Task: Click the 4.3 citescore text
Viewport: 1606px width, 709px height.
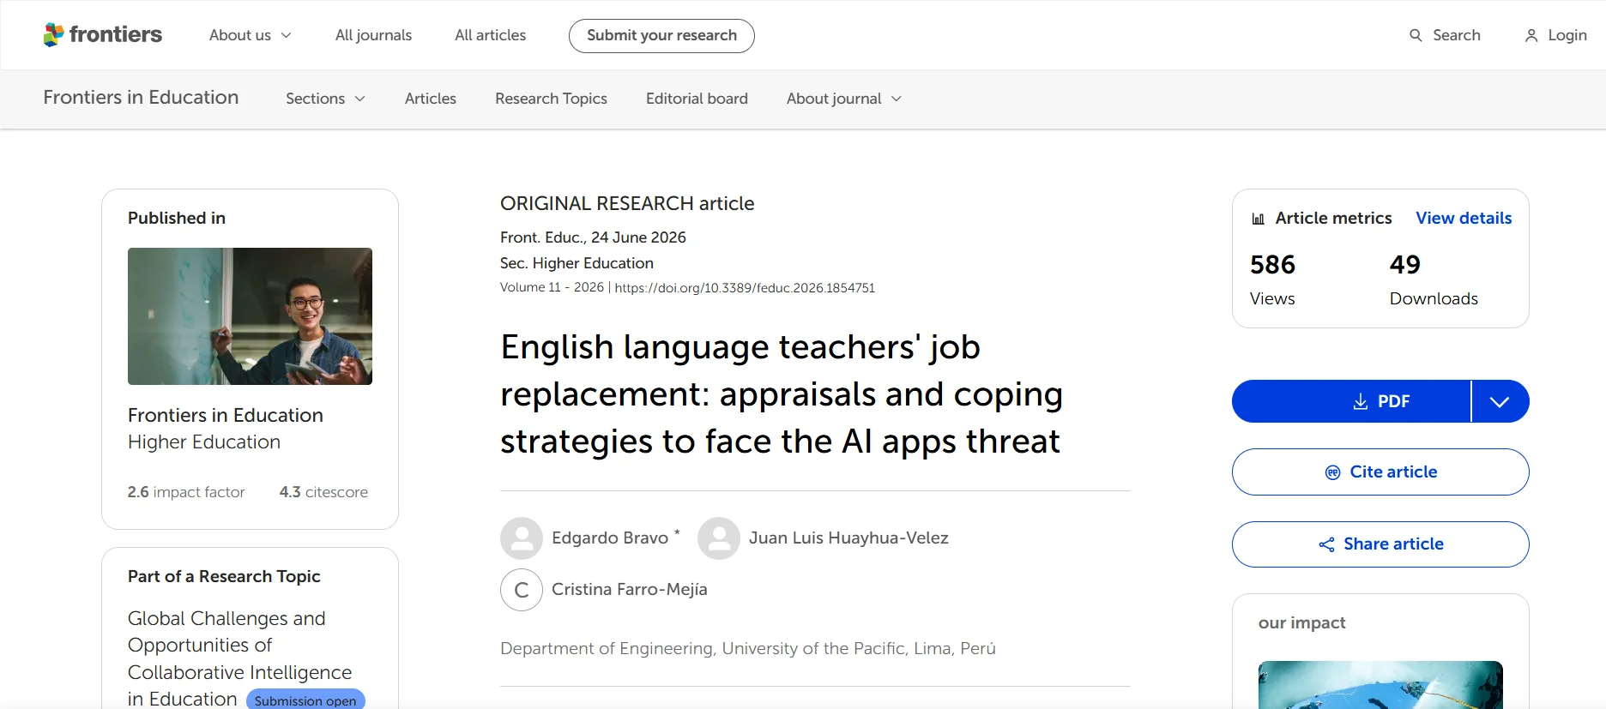Action: (x=323, y=492)
